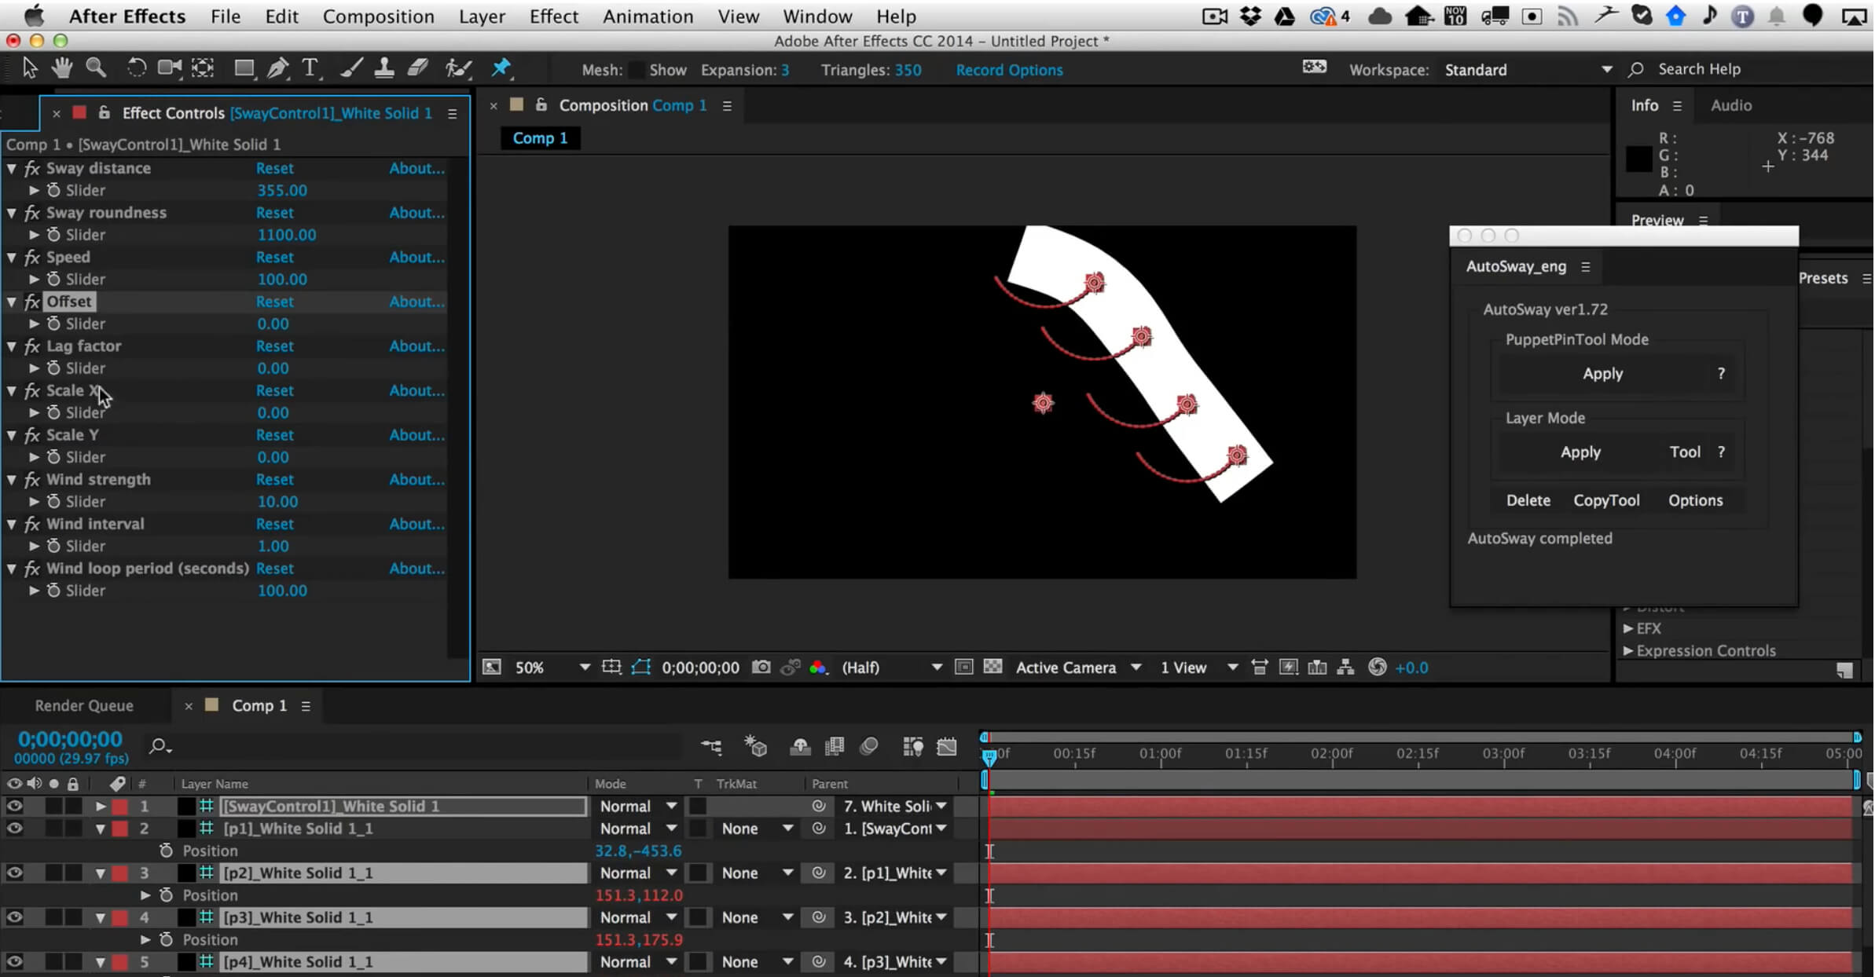Enable motion blur icon in timeline
Screen dimensions: 1875x977
pyautogui.click(x=868, y=746)
